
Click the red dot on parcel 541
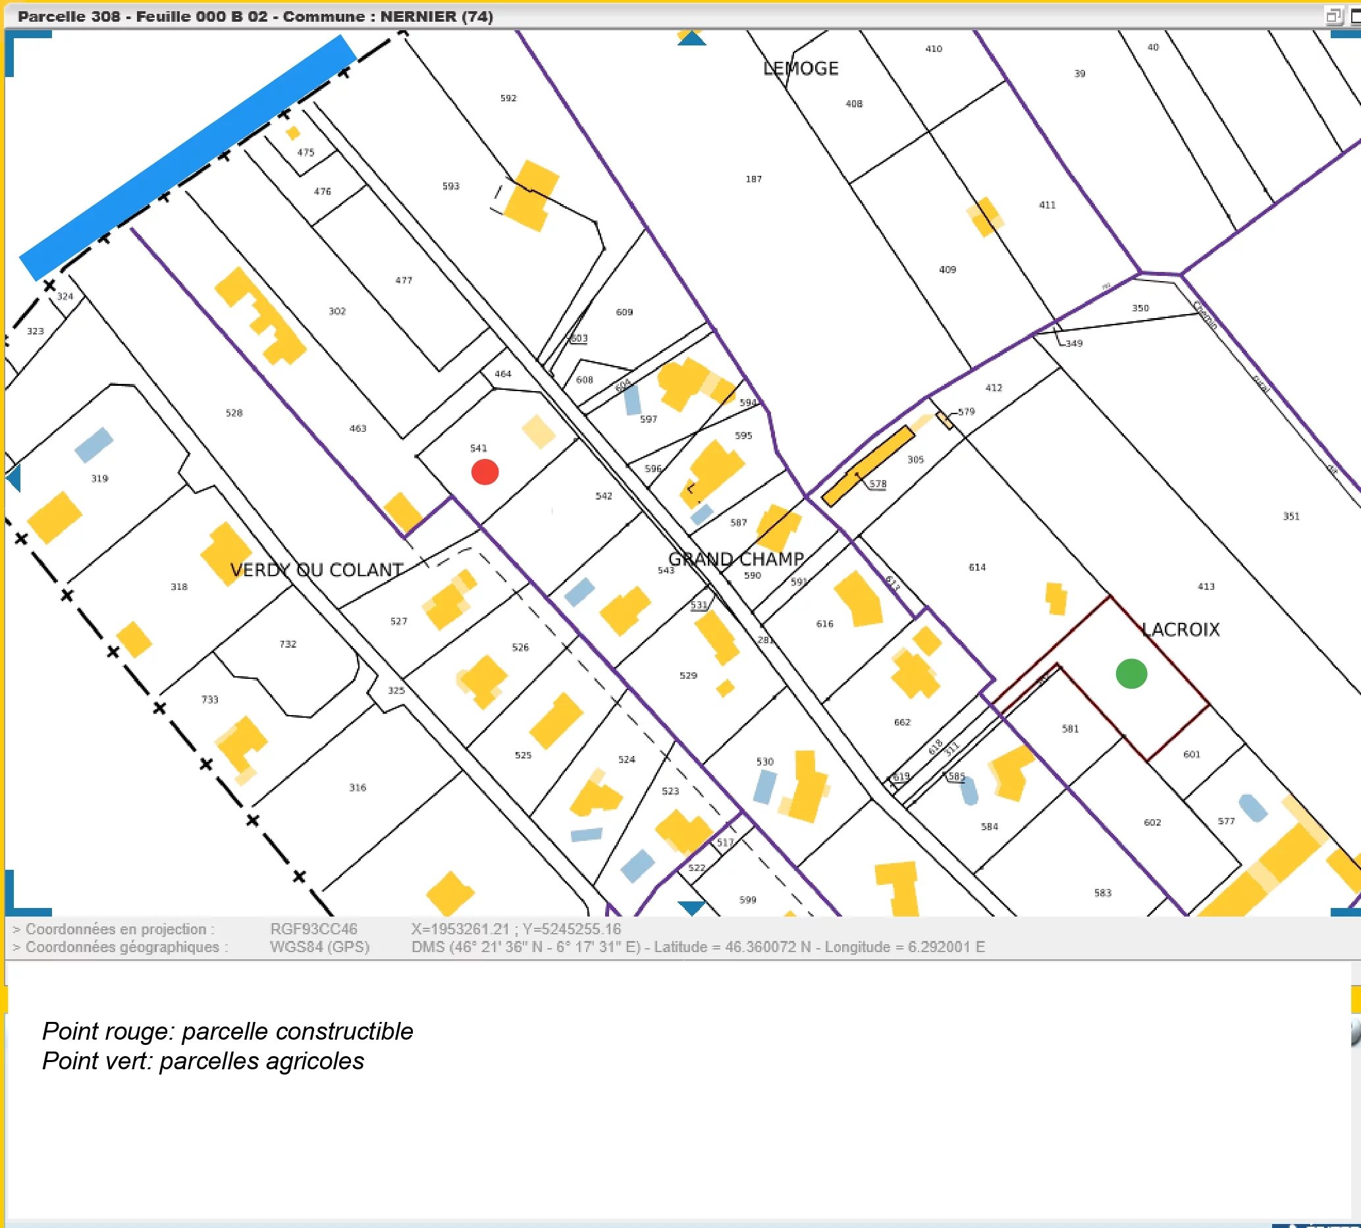point(485,471)
